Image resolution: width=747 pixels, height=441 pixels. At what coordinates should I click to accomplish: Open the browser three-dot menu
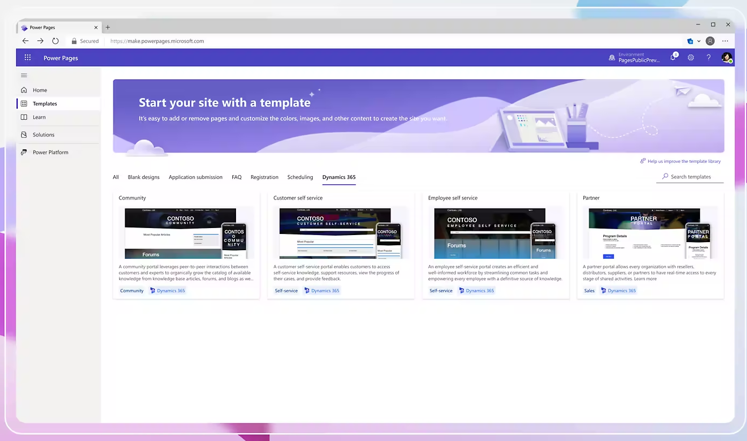point(725,41)
